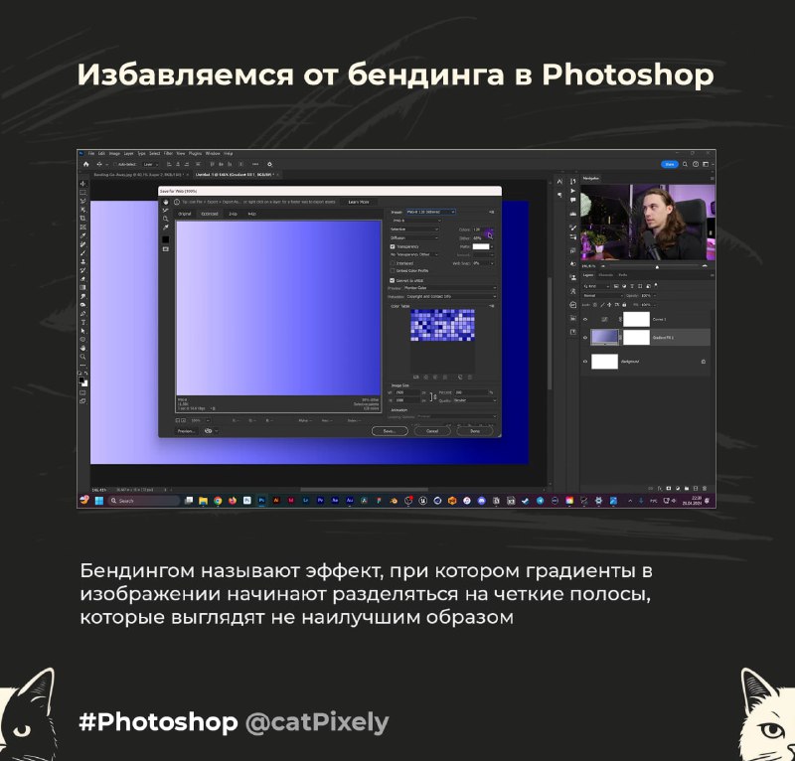Enable the Interlaced checkbox
The image size is (795, 761).
point(393,263)
